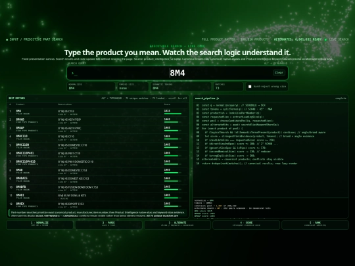Select the 1 - NORMALIZE pipeline step

point(39,225)
